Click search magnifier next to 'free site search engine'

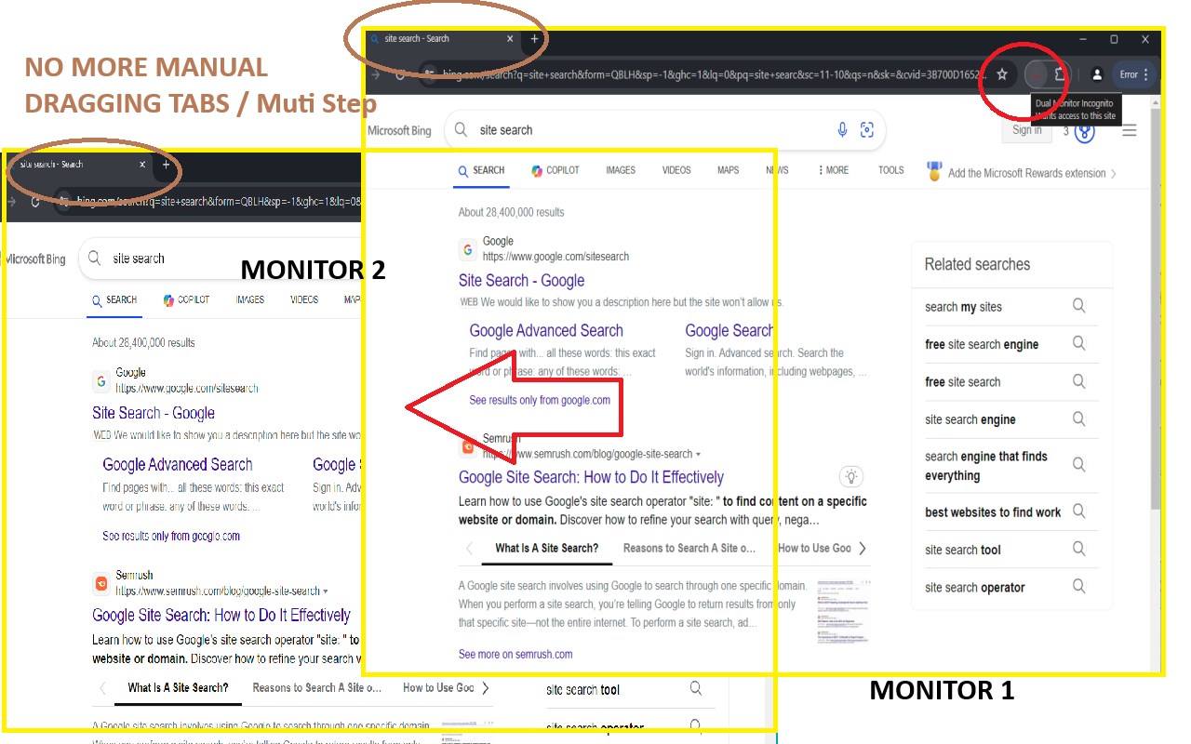(x=1079, y=343)
